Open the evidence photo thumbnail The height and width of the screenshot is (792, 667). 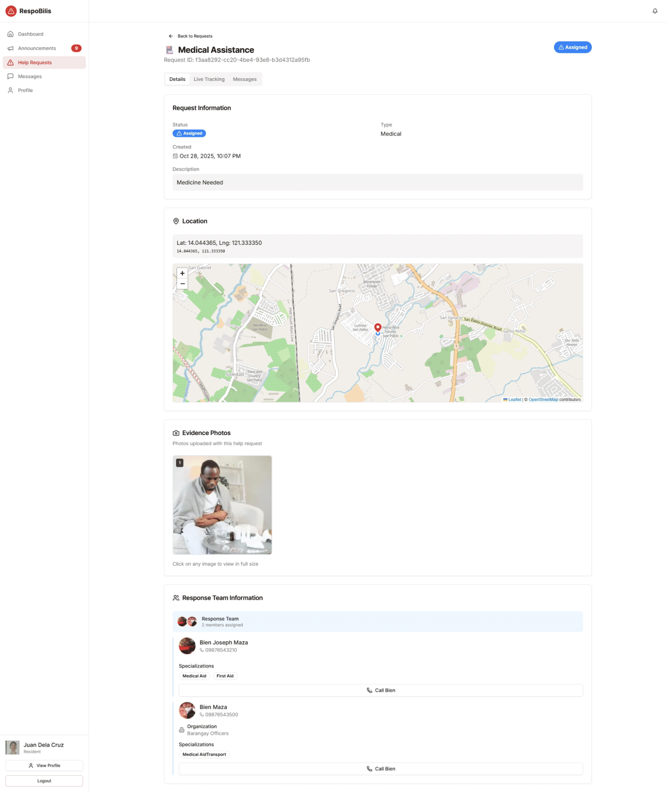point(222,505)
